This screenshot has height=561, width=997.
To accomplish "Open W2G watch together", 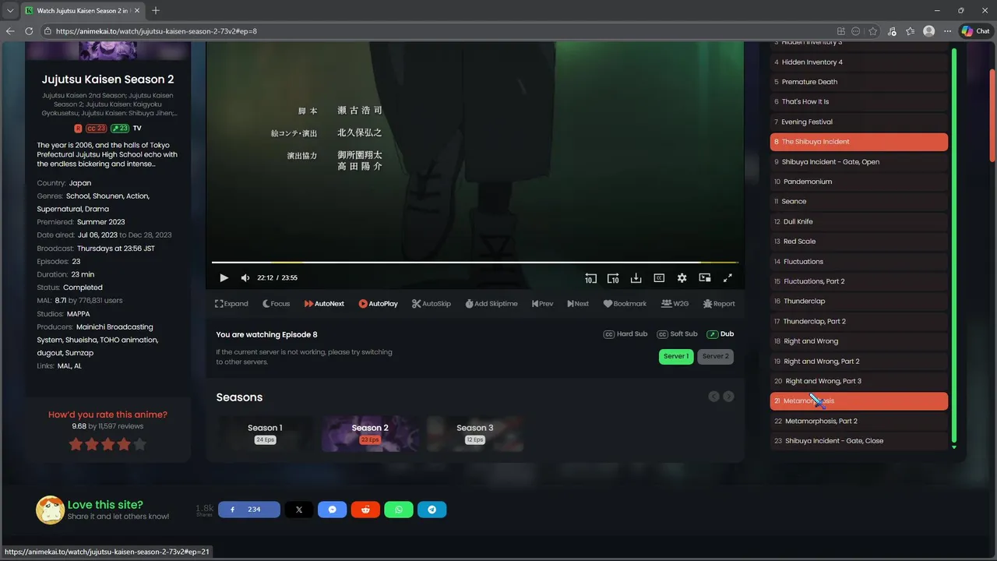I will point(675,304).
